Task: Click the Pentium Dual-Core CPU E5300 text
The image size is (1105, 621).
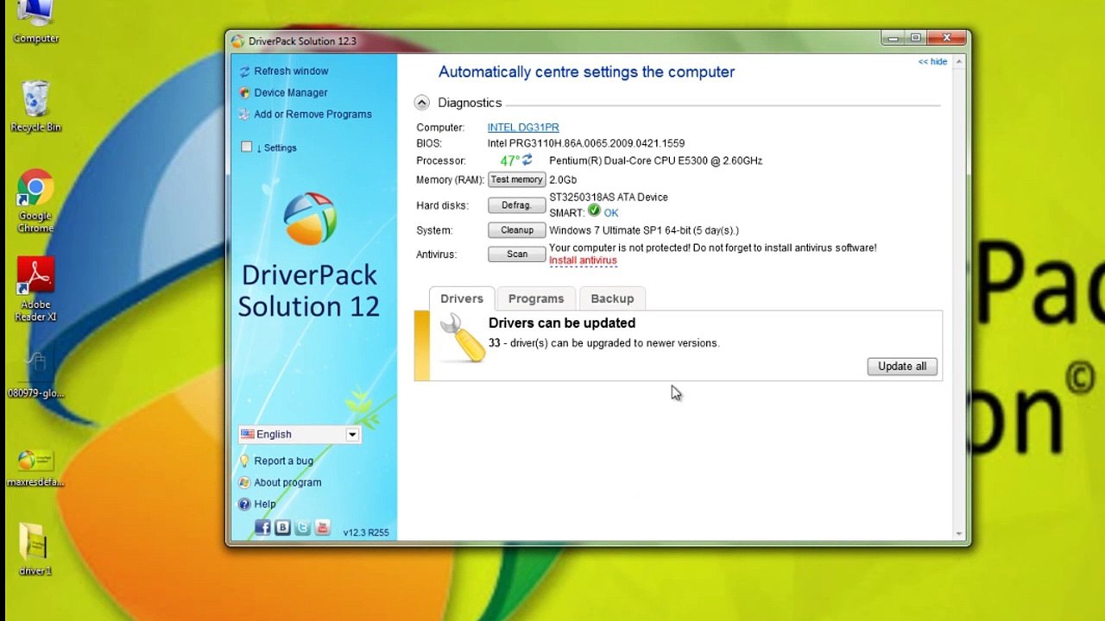Action: [655, 160]
